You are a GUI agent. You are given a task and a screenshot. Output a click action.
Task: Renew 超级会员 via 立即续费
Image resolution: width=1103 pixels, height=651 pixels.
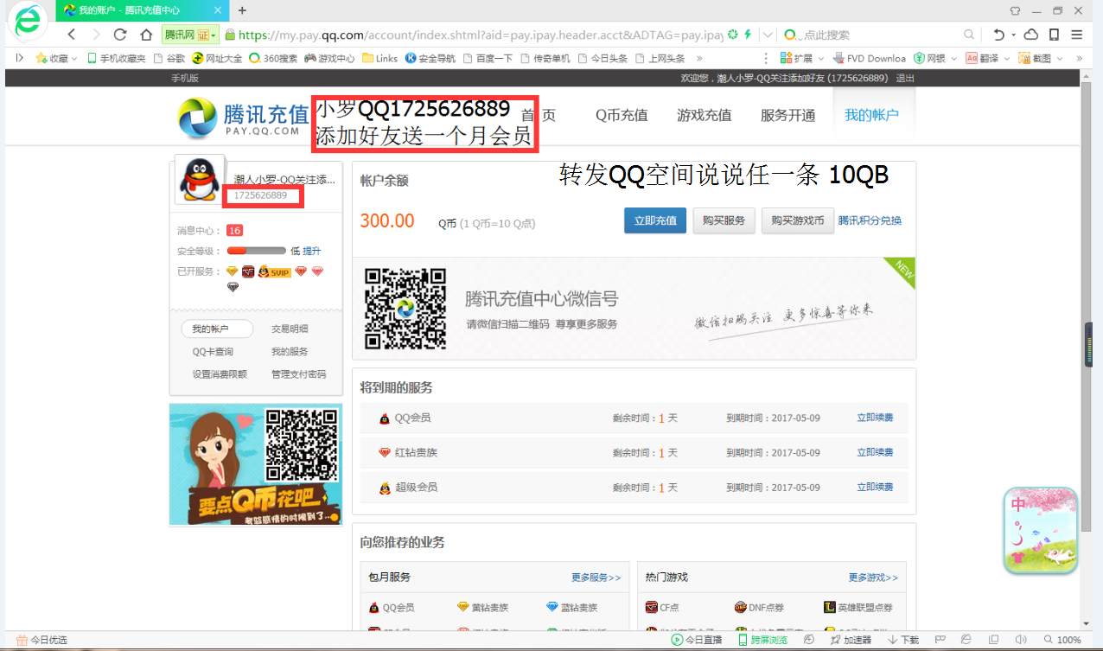coord(875,487)
